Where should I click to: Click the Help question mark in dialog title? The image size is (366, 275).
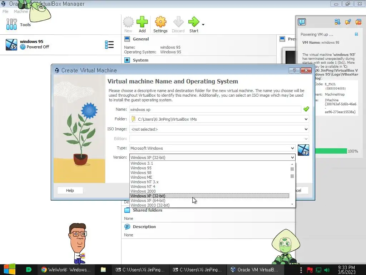tap(294, 71)
